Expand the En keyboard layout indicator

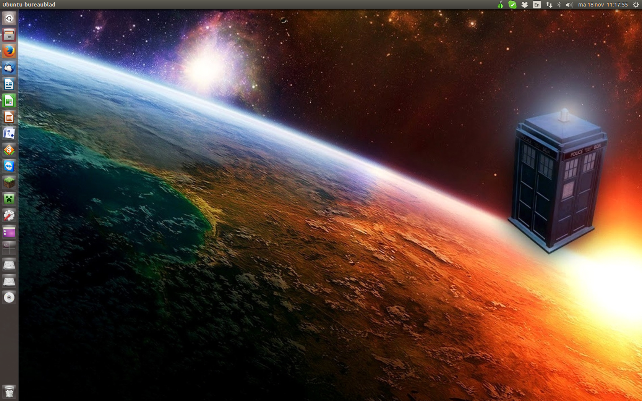[x=537, y=5]
